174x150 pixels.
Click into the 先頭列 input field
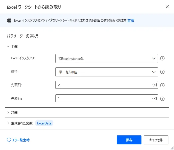[102, 85]
